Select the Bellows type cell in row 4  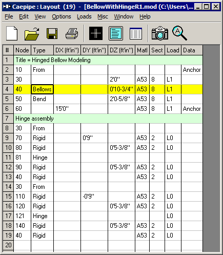coord(42,89)
